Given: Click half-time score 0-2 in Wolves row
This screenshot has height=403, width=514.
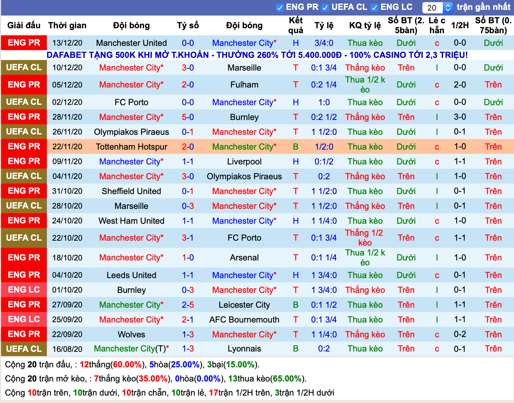Looking at the screenshot, I should [460, 334].
